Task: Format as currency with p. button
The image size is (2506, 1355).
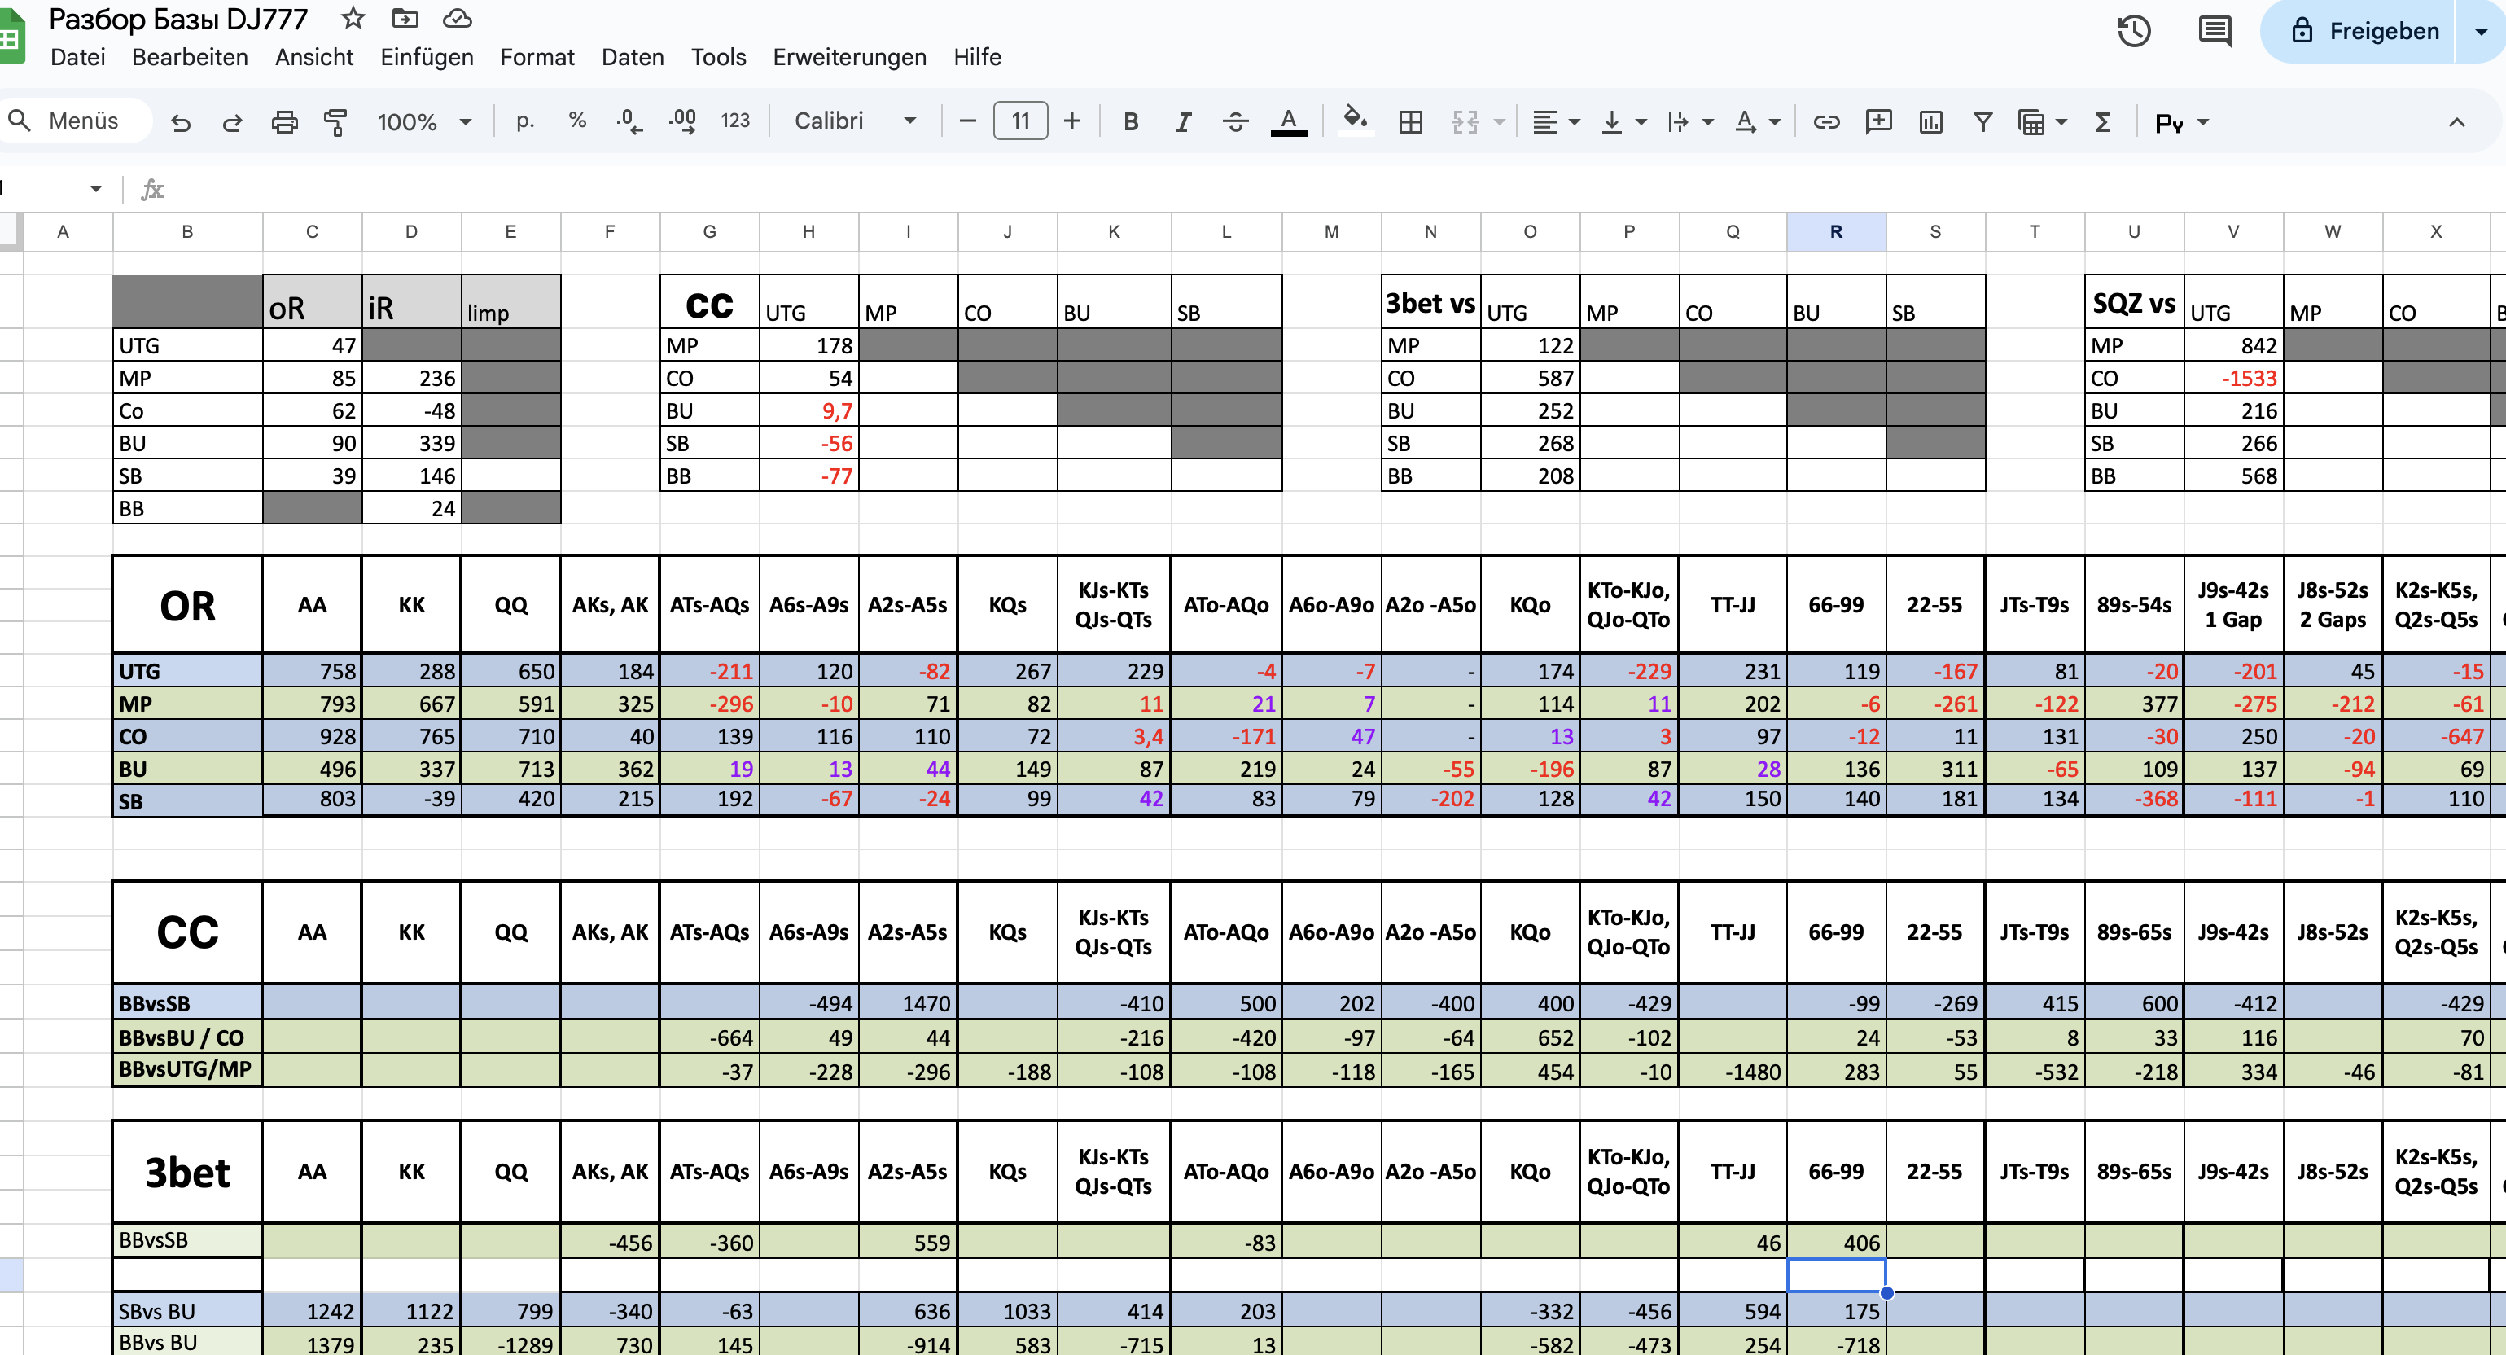Action: click(525, 121)
